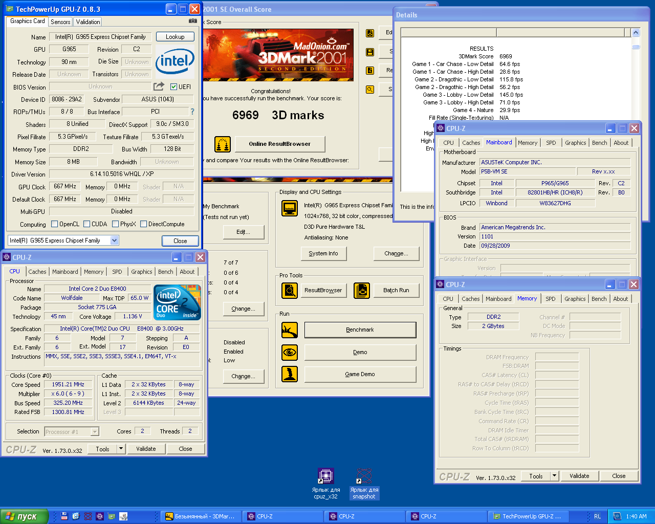The width and height of the screenshot is (655, 524).
Task: Click the Intel chipset link in CPU-Z Mainboard
Action: (496, 183)
